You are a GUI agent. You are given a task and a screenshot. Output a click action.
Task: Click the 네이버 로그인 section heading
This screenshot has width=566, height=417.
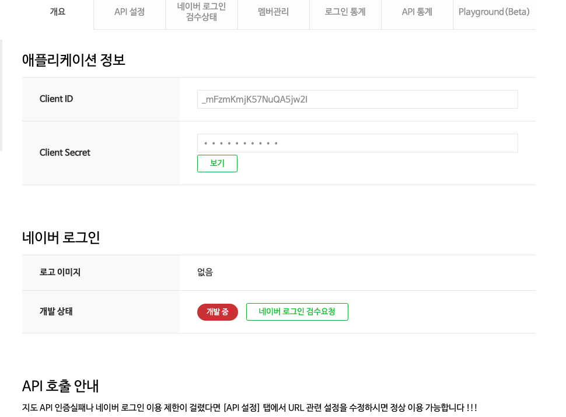click(61, 238)
